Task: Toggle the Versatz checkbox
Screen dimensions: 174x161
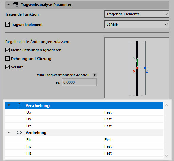Action: coord(7,67)
